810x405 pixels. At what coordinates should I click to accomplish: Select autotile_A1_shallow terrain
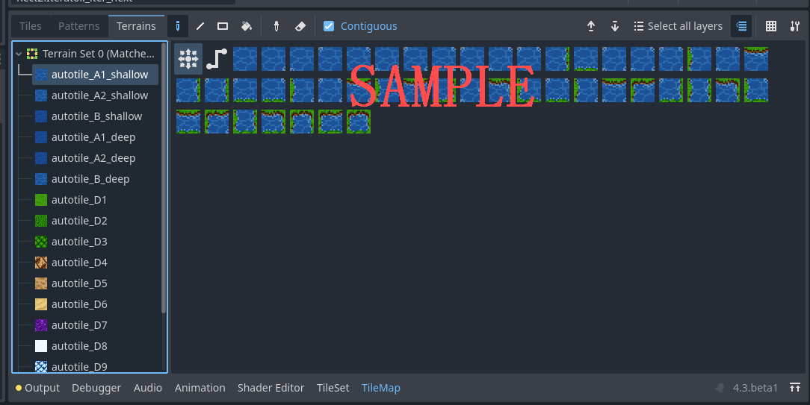click(95, 75)
